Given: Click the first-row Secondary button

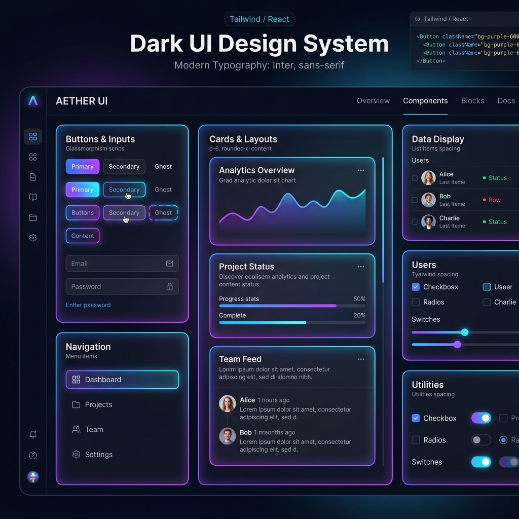Looking at the screenshot, I should (x=124, y=166).
